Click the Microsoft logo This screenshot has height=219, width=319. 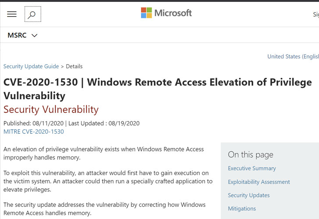click(146, 13)
